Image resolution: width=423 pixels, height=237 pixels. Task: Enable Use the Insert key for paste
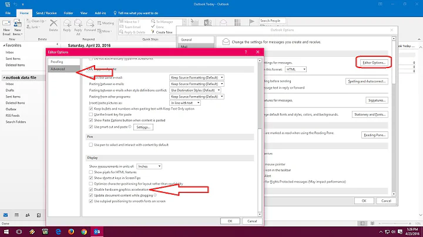(91, 114)
